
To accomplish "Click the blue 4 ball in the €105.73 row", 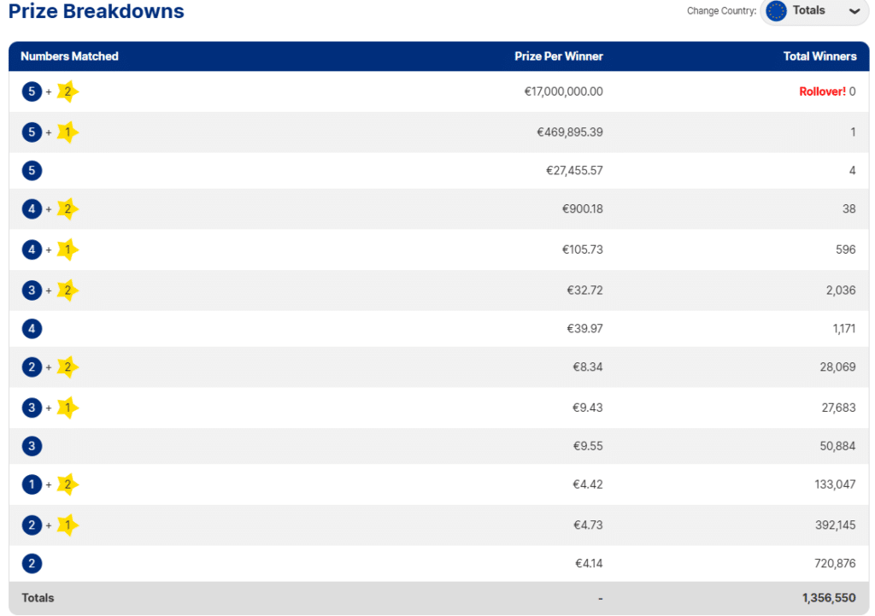I will click(32, 250).
